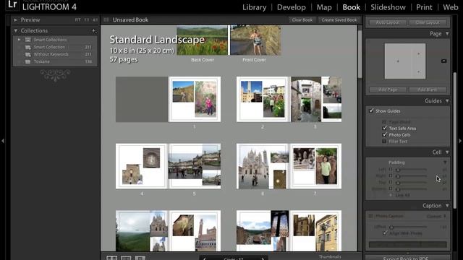Viewport: 463px width, 260px height.
Task: Collapse the right panel with edge arrow
Action: pyautogui.click(x=460, y=141)
